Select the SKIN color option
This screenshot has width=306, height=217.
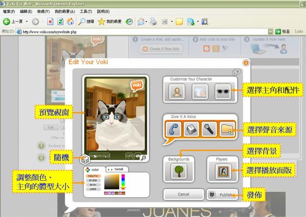click(93, 185)
